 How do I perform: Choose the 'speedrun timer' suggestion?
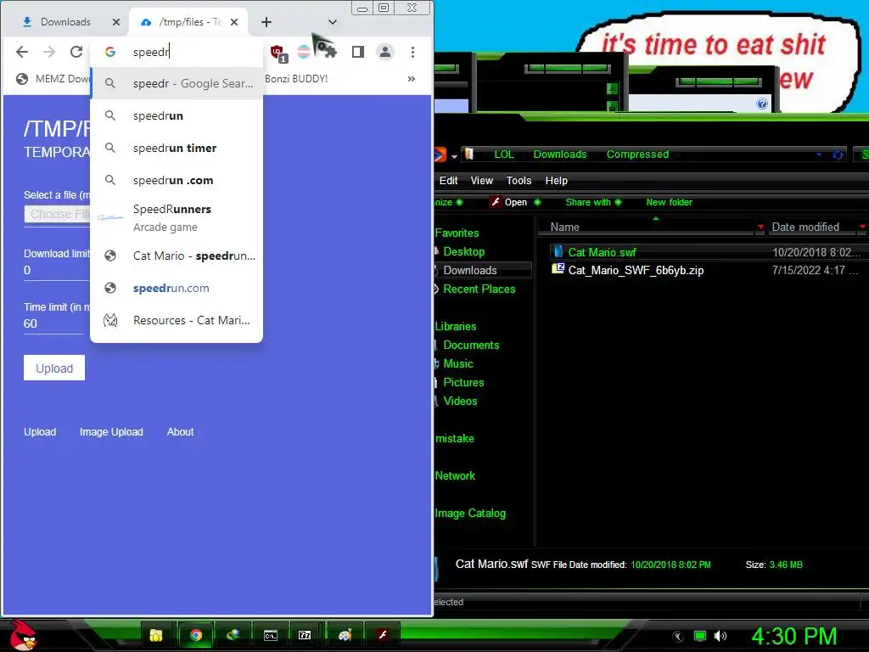click(177, 148)
